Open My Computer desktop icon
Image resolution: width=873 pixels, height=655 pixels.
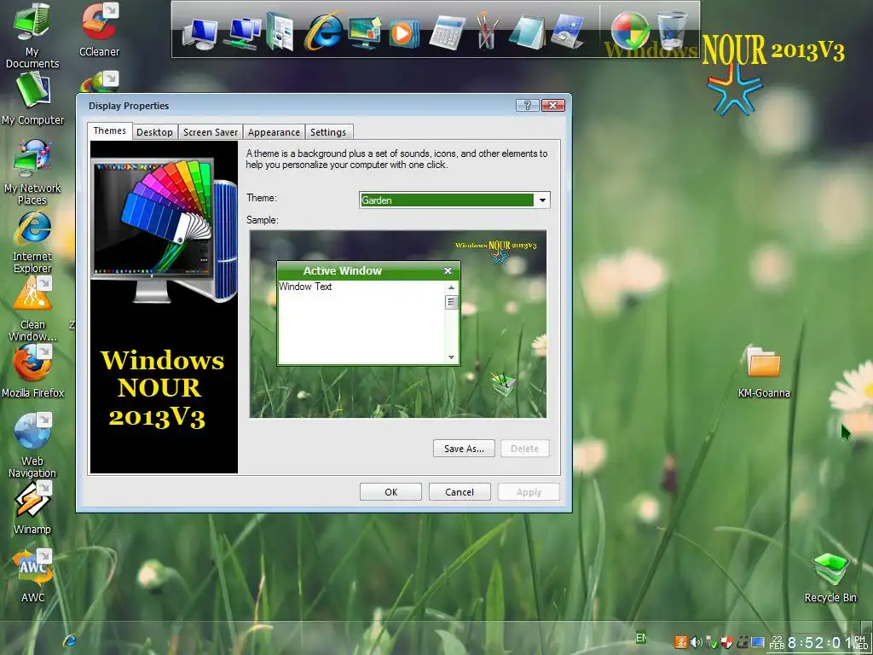coord(32,99)
